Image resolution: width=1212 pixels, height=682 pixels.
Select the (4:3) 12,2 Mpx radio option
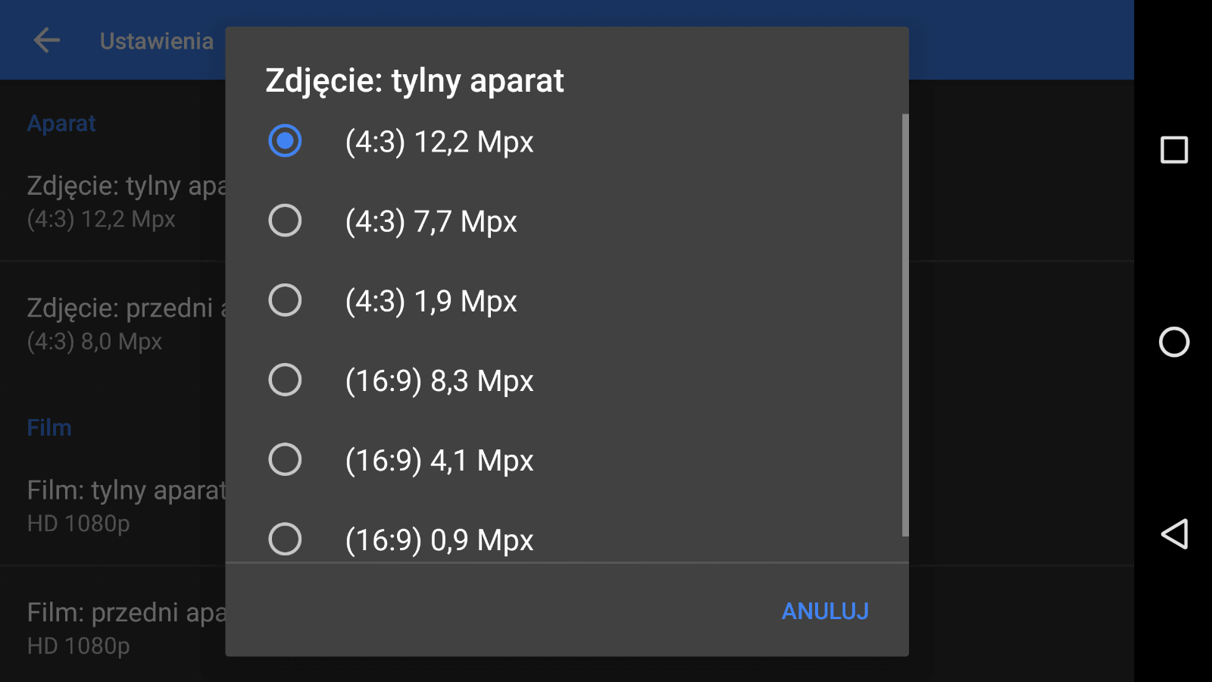point(286,141)
